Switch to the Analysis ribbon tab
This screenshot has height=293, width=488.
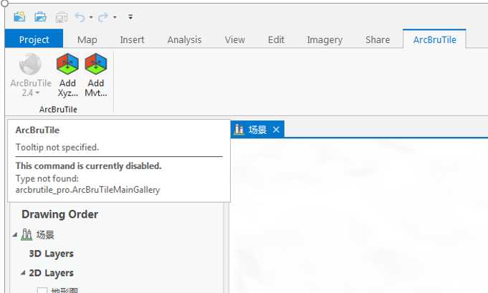184,39
